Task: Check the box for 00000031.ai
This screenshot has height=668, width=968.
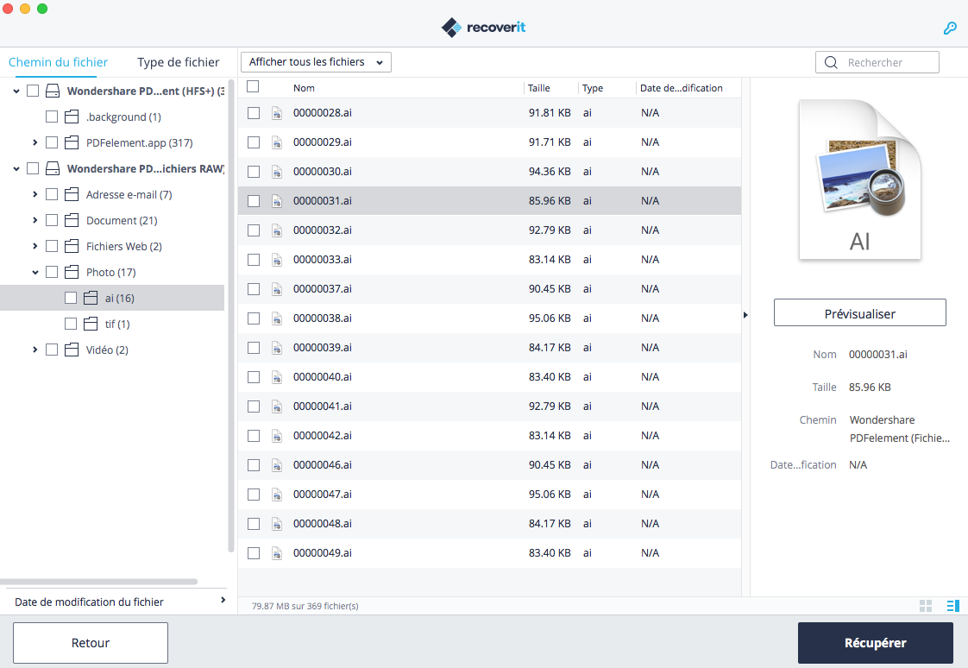Action: (254, 201)
